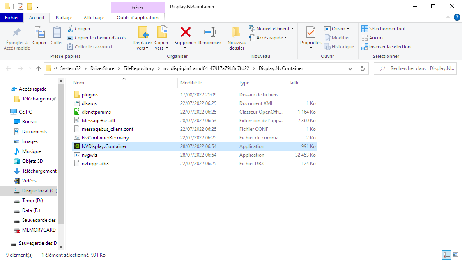Click the blue help question mark icon
Viewport: 462px width, 260px height.
(457, 17)
